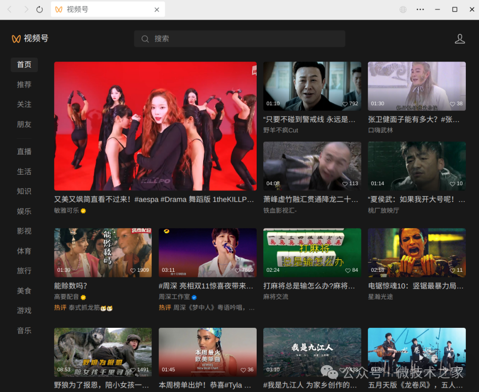Go to the 关注 section
The width and height of the screenshot is (479, 392).
(x=24, y=105)
